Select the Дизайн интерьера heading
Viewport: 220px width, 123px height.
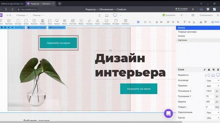pyautogui.click(x=130, y=65)
